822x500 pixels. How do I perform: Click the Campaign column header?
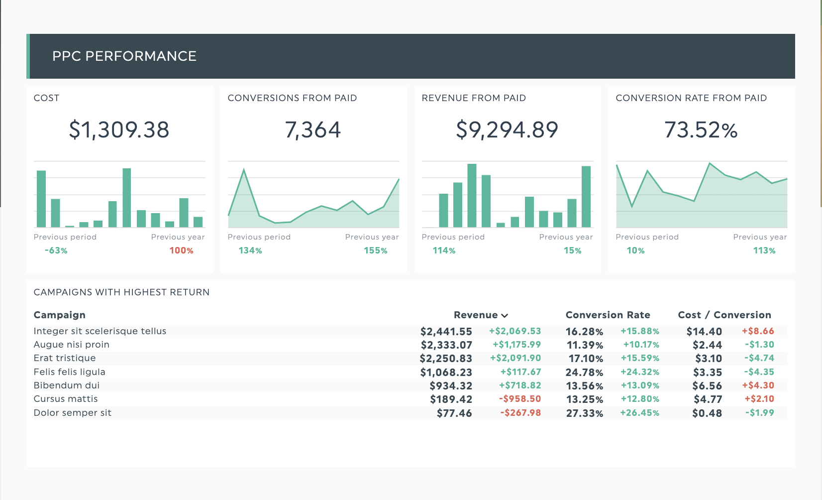[x=60, y=315]
